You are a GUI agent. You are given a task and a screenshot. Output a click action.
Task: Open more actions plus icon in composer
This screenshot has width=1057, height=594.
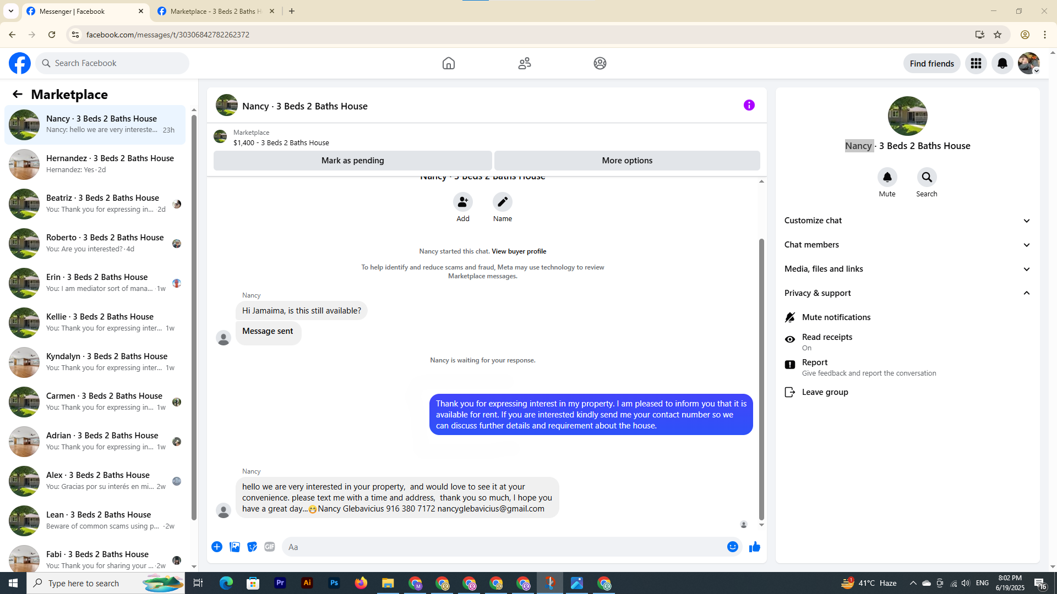[x=217, y=547]
